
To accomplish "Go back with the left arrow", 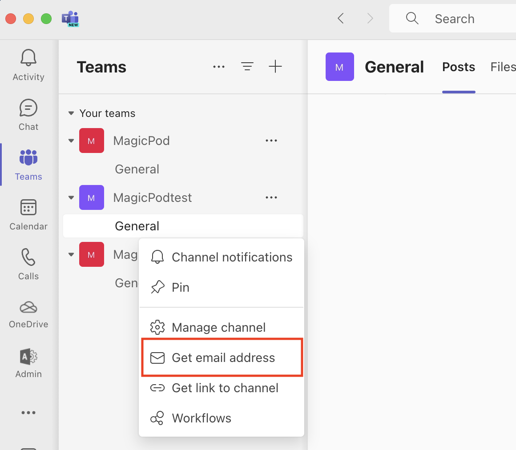I will tap(341, 18).
